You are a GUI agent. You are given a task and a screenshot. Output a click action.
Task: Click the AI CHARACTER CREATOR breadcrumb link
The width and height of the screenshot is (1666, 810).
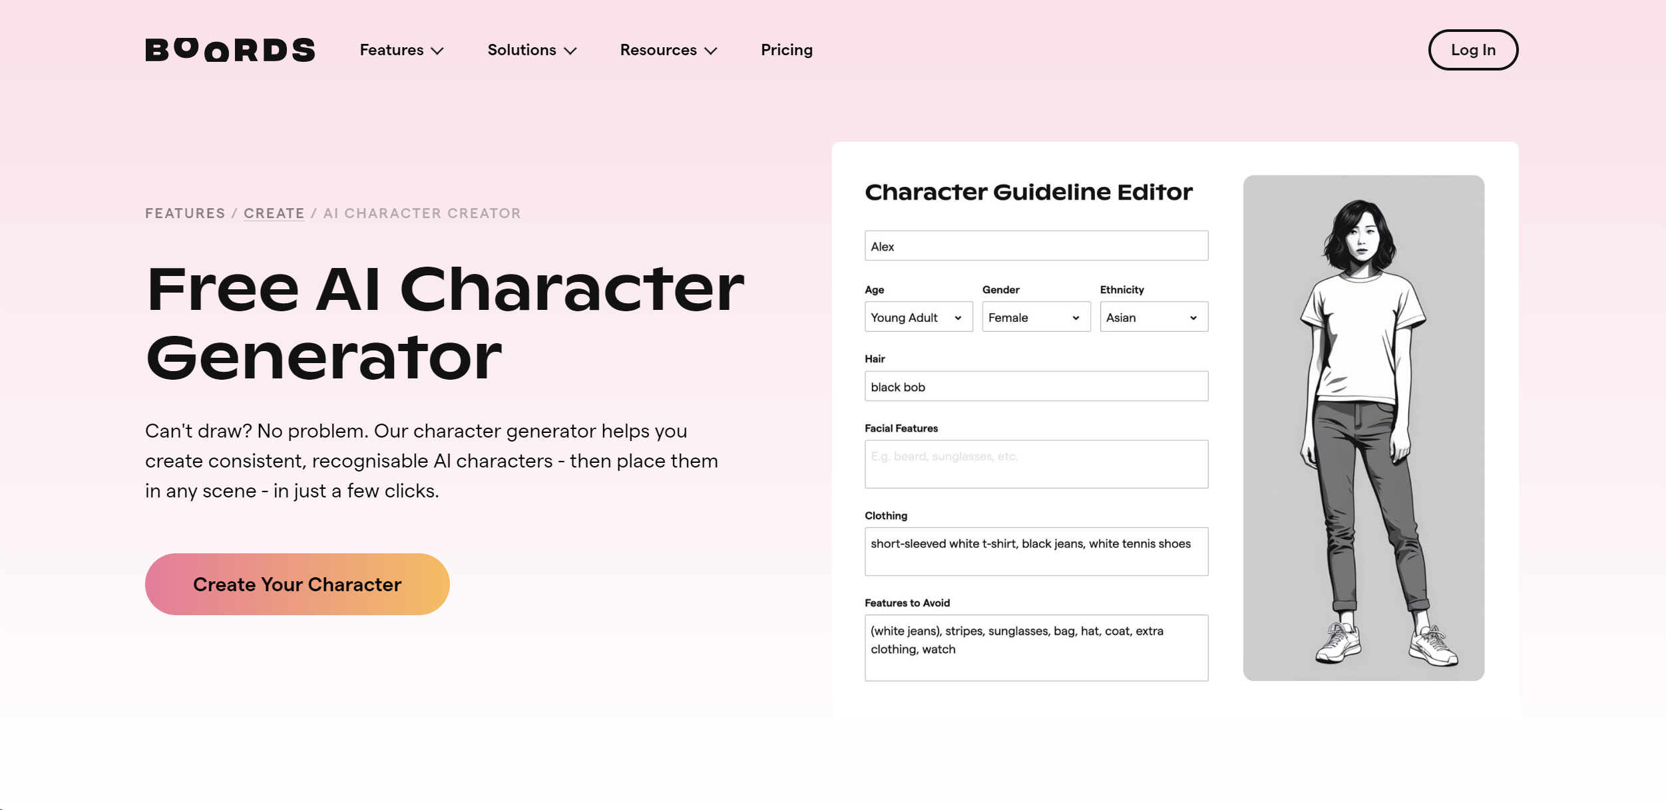422,213
